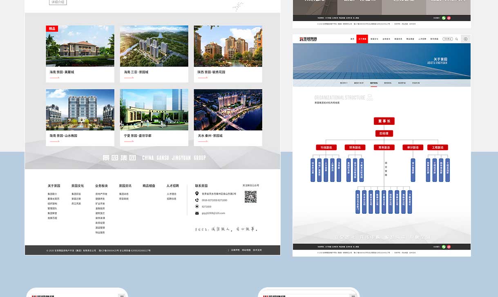This screenshot has height=297, width=498.
Task: Click the 财务副总 box in the org chart
Action: 355,147
